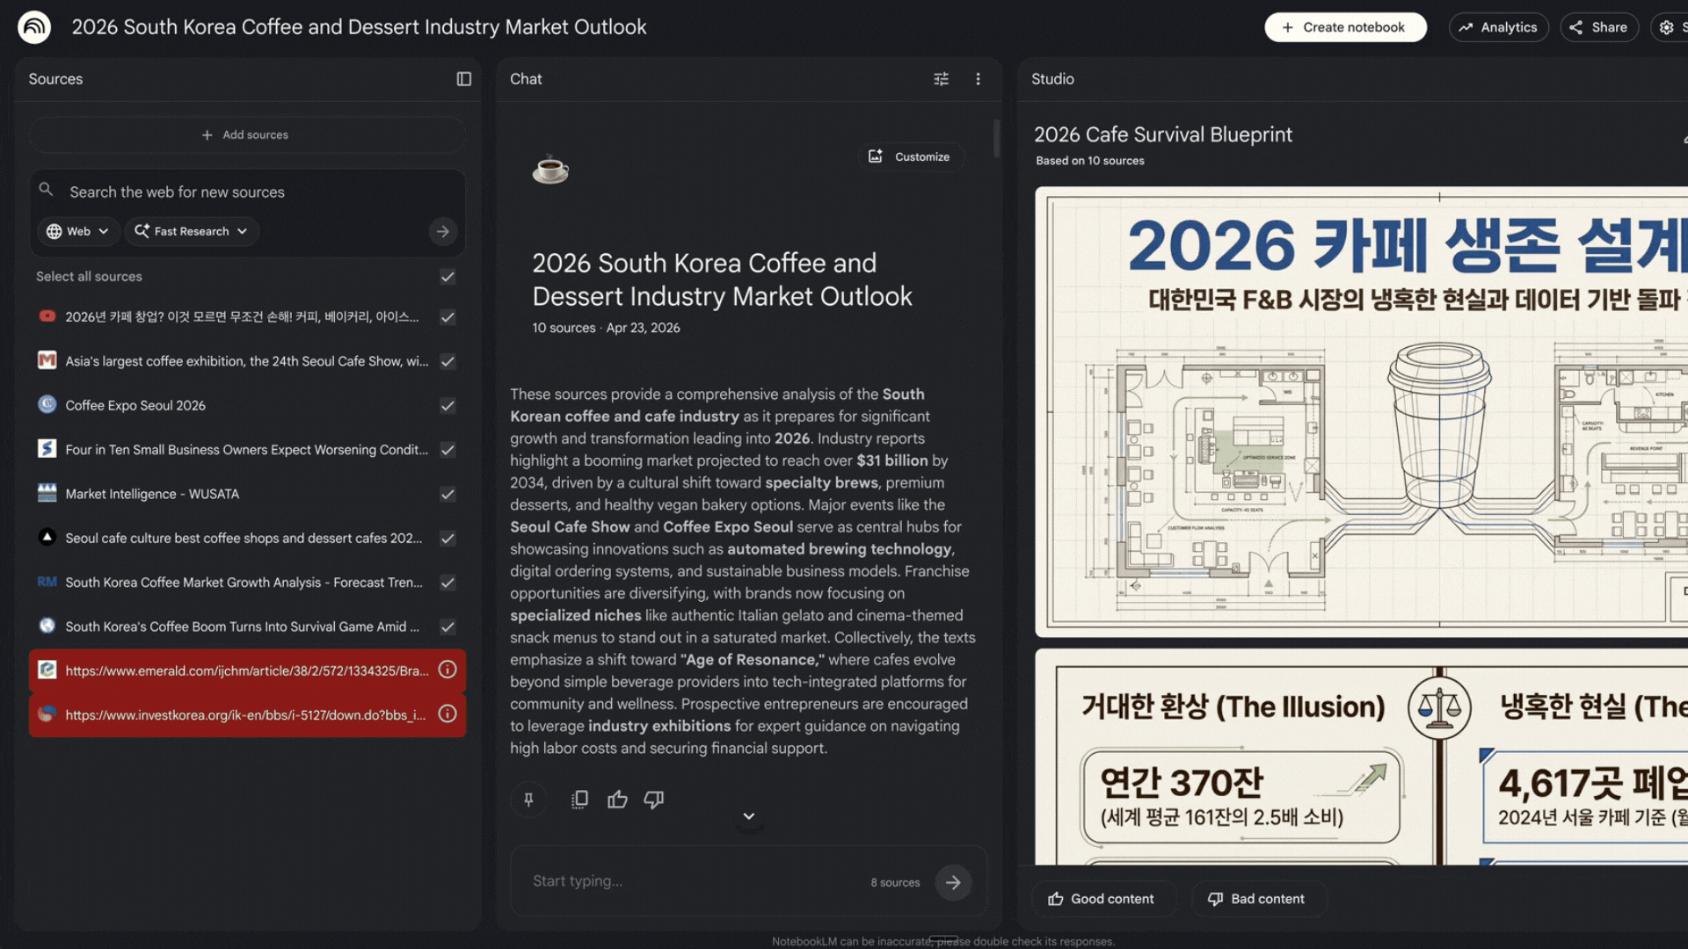Open the failed investkorea.org source link
This screenshot has width=1688, height=949.
coord(245,714)
